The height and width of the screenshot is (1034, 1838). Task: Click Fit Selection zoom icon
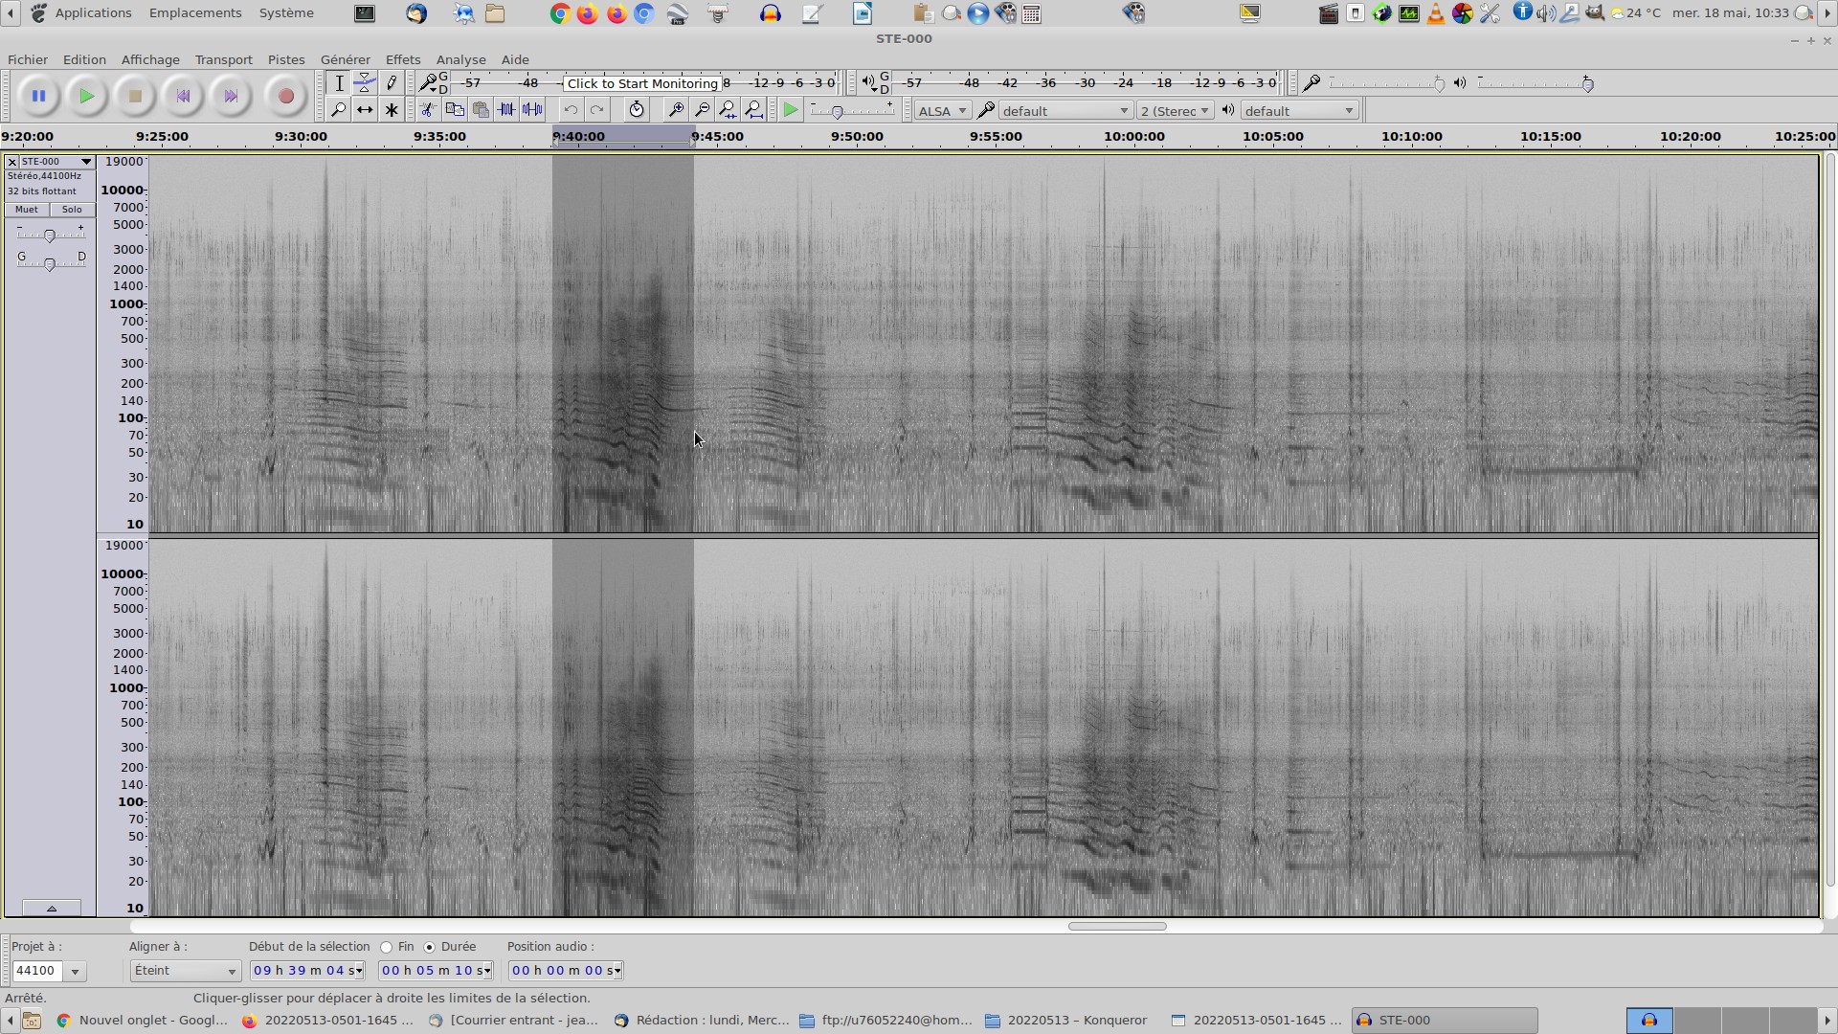click(x=728, y=110)
